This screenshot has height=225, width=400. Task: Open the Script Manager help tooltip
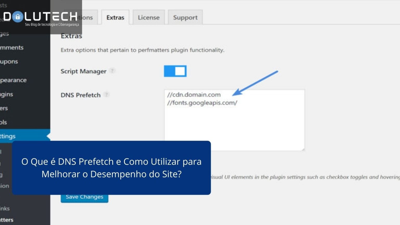113,71
